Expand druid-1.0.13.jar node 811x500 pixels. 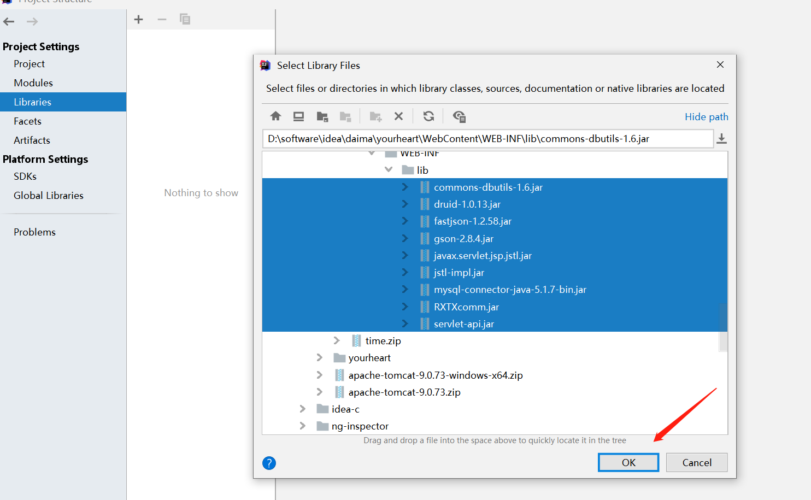point(405,204)
